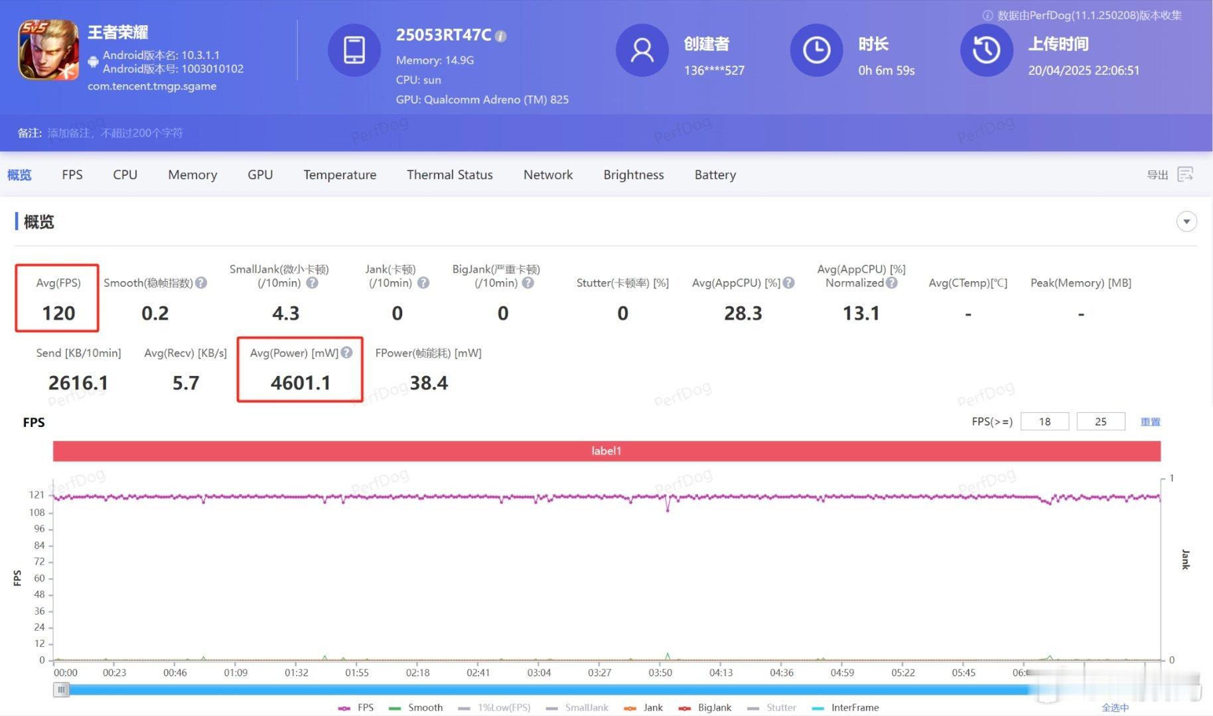Toggle Jank series in chart legend
The image size is (1213, 716).
(644, 707)
